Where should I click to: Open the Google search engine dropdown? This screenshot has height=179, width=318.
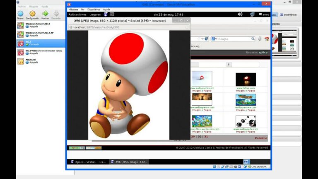point(214,39)
